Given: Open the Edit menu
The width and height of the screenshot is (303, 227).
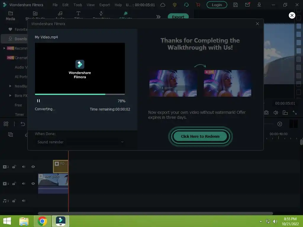Looking at the screenshot, I should pyautogui.click(x=65, y=5).
